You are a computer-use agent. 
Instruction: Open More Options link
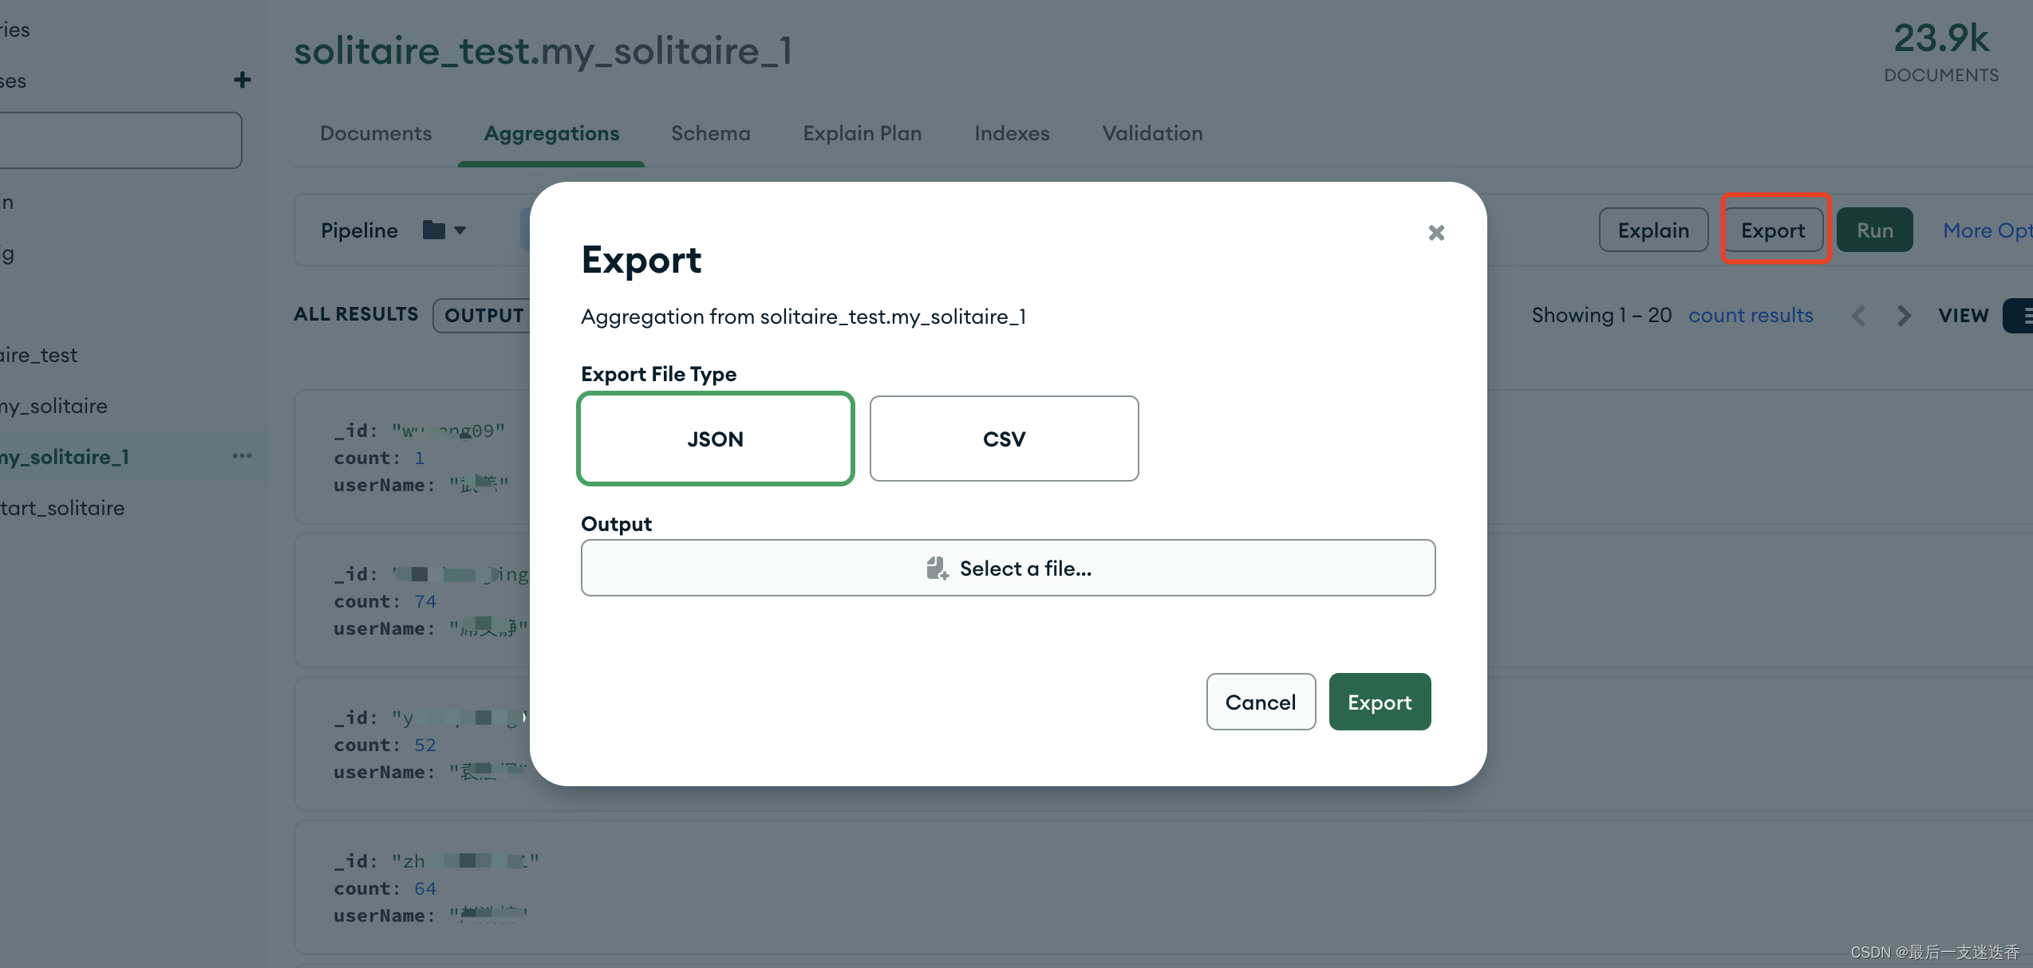pos(1987,230)
